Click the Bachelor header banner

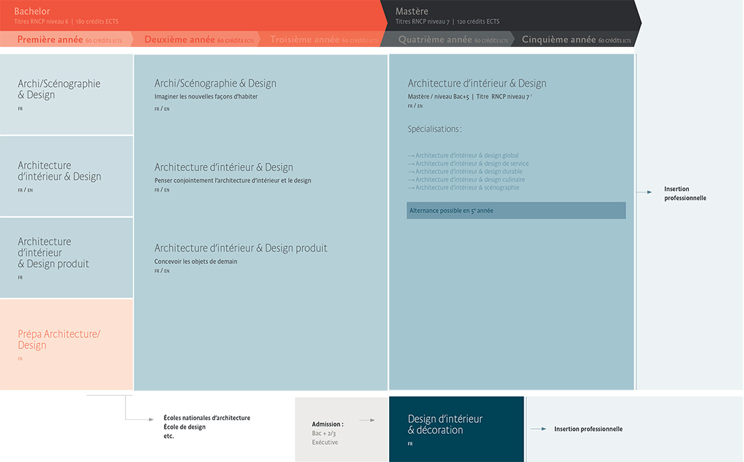pos(193,16)
